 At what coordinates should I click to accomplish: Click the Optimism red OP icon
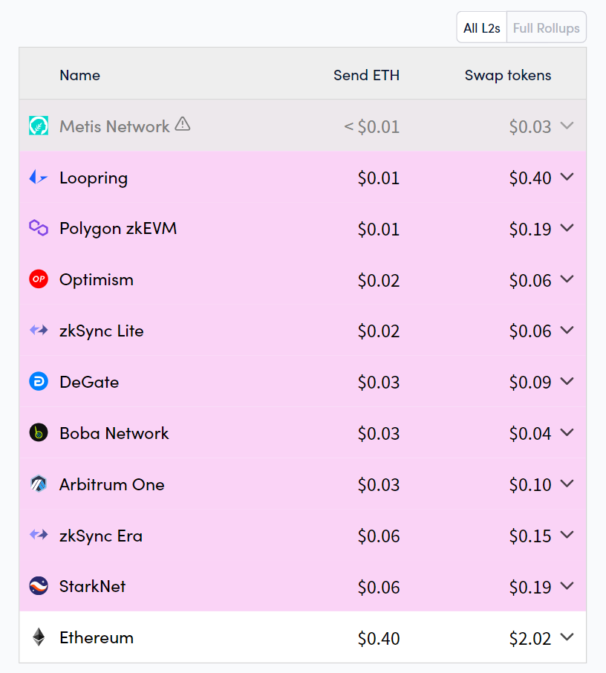coord(39,279)
